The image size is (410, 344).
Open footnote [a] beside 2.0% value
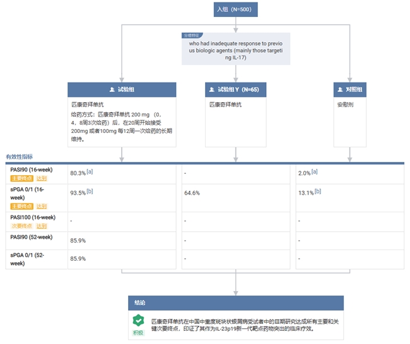coord(314,171)
